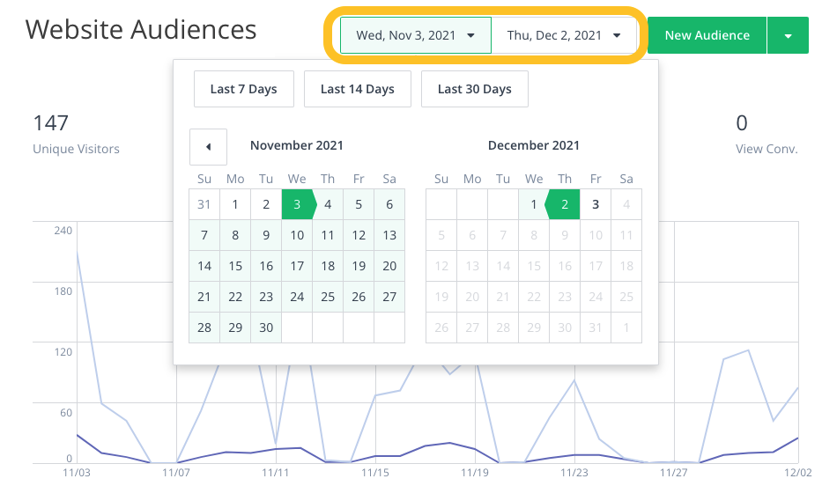Pick November 19 in the calendar
The image size is (822, 486).
[x=359, y=266]
